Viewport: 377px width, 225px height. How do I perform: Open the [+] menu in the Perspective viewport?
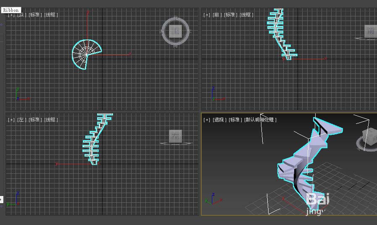point(206,120)
